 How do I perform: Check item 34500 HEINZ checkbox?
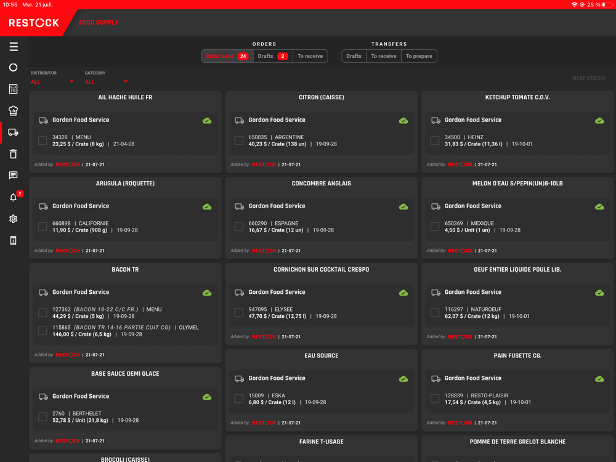click(434, 140)
